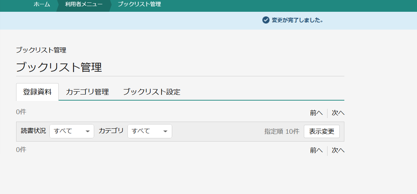Click the カテゴリ label in the filter bar

pos(111,131)
